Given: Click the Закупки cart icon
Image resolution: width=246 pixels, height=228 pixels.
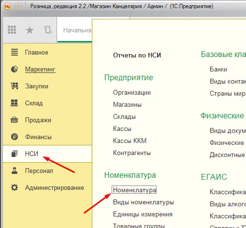Looking at the screenshot, I should 14,86.
